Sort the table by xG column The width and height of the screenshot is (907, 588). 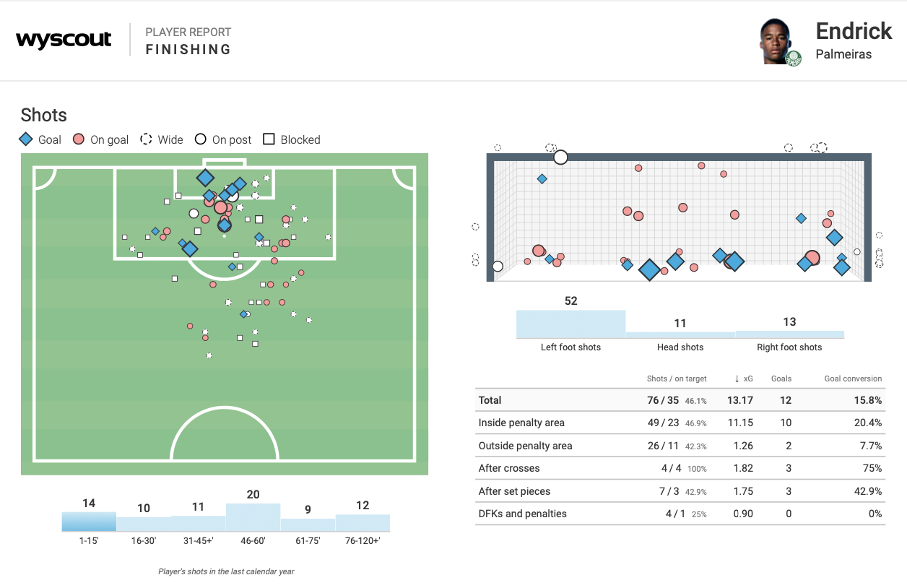(743, 379)
